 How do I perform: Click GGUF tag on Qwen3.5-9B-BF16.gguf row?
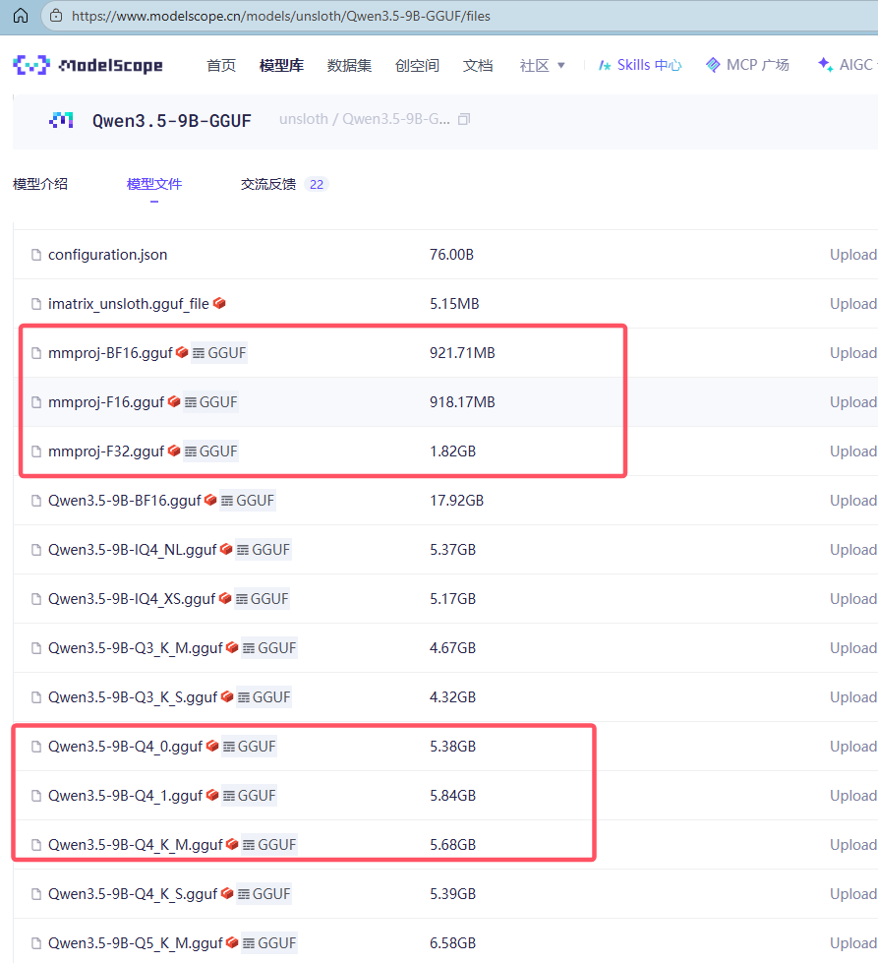tap(248, 500)
